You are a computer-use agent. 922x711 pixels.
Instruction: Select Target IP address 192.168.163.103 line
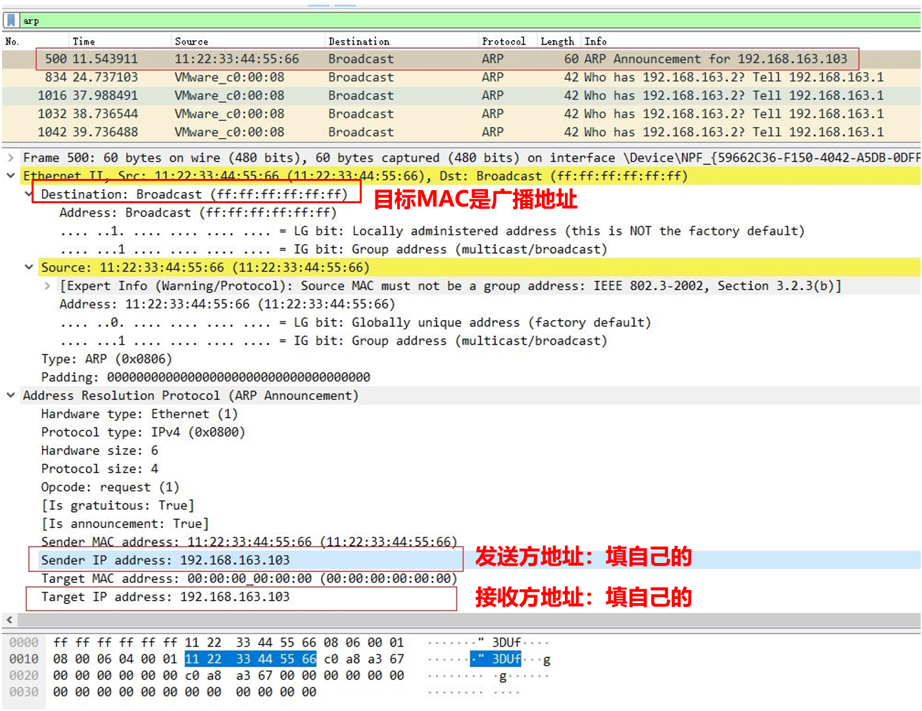tap(165, 597)
